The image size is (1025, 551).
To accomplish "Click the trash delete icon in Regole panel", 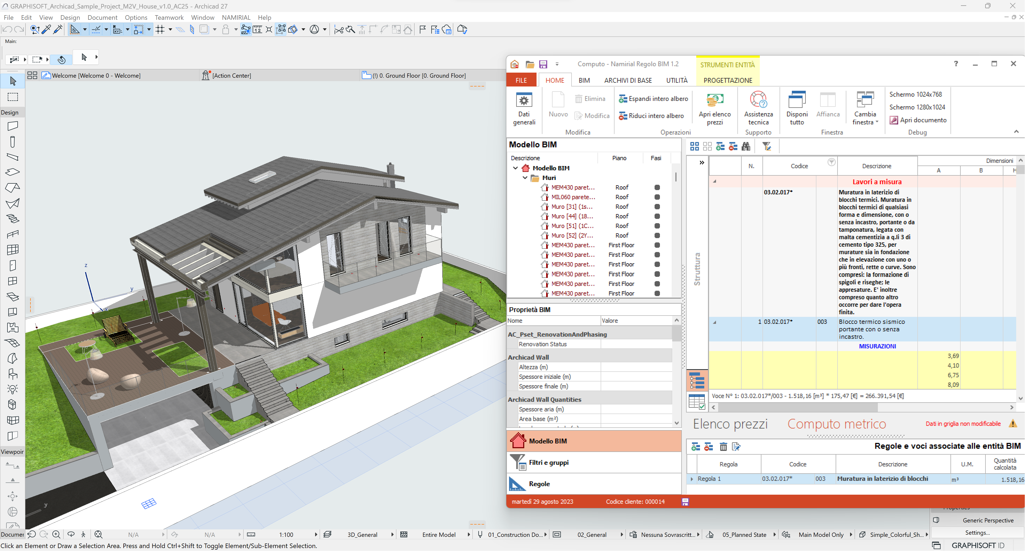I will coord(723,447).
